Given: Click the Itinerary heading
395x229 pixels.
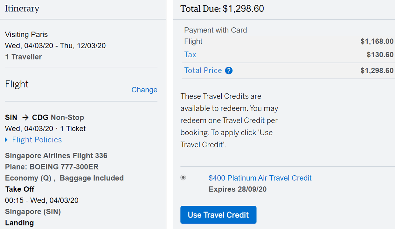Looking at the screenshot, I should click(22, 9).
